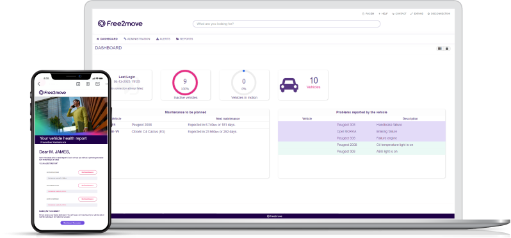Open the REPORTS menu
The width and height of the screenshot is (511, 238).
[x=184, y=39]
